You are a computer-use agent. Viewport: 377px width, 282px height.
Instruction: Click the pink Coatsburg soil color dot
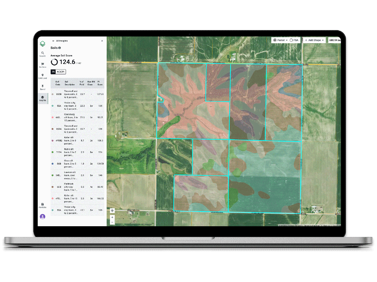52,117
